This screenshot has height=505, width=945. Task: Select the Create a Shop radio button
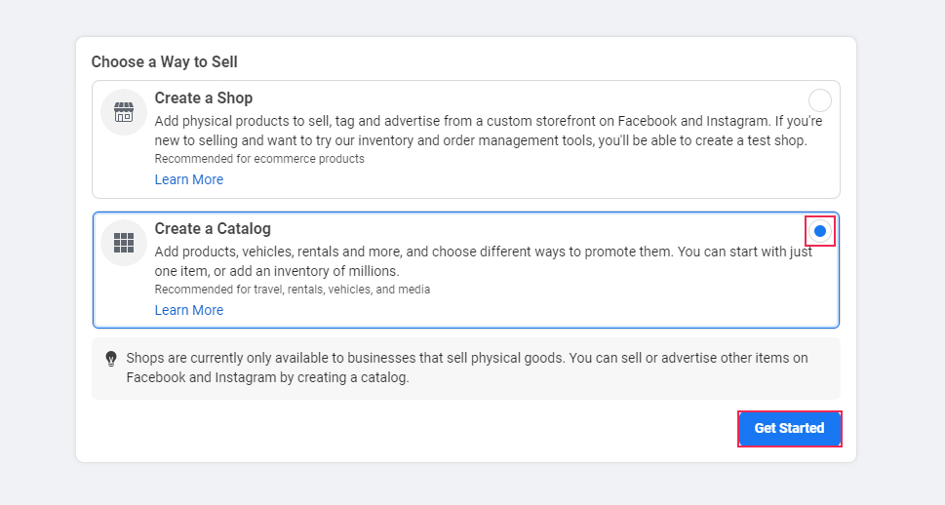click(819, 100)
